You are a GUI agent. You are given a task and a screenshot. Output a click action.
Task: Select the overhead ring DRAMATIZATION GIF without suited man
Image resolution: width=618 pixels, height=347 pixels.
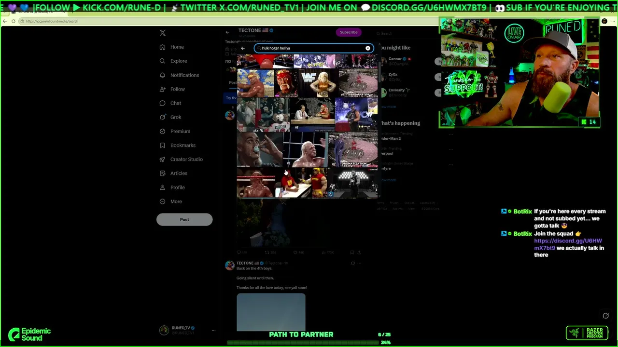358,83
